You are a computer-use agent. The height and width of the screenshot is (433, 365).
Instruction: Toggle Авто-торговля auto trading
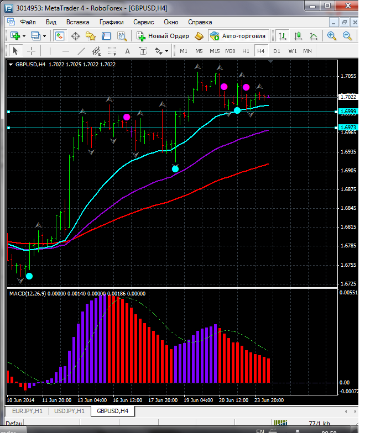coord(238,36)
